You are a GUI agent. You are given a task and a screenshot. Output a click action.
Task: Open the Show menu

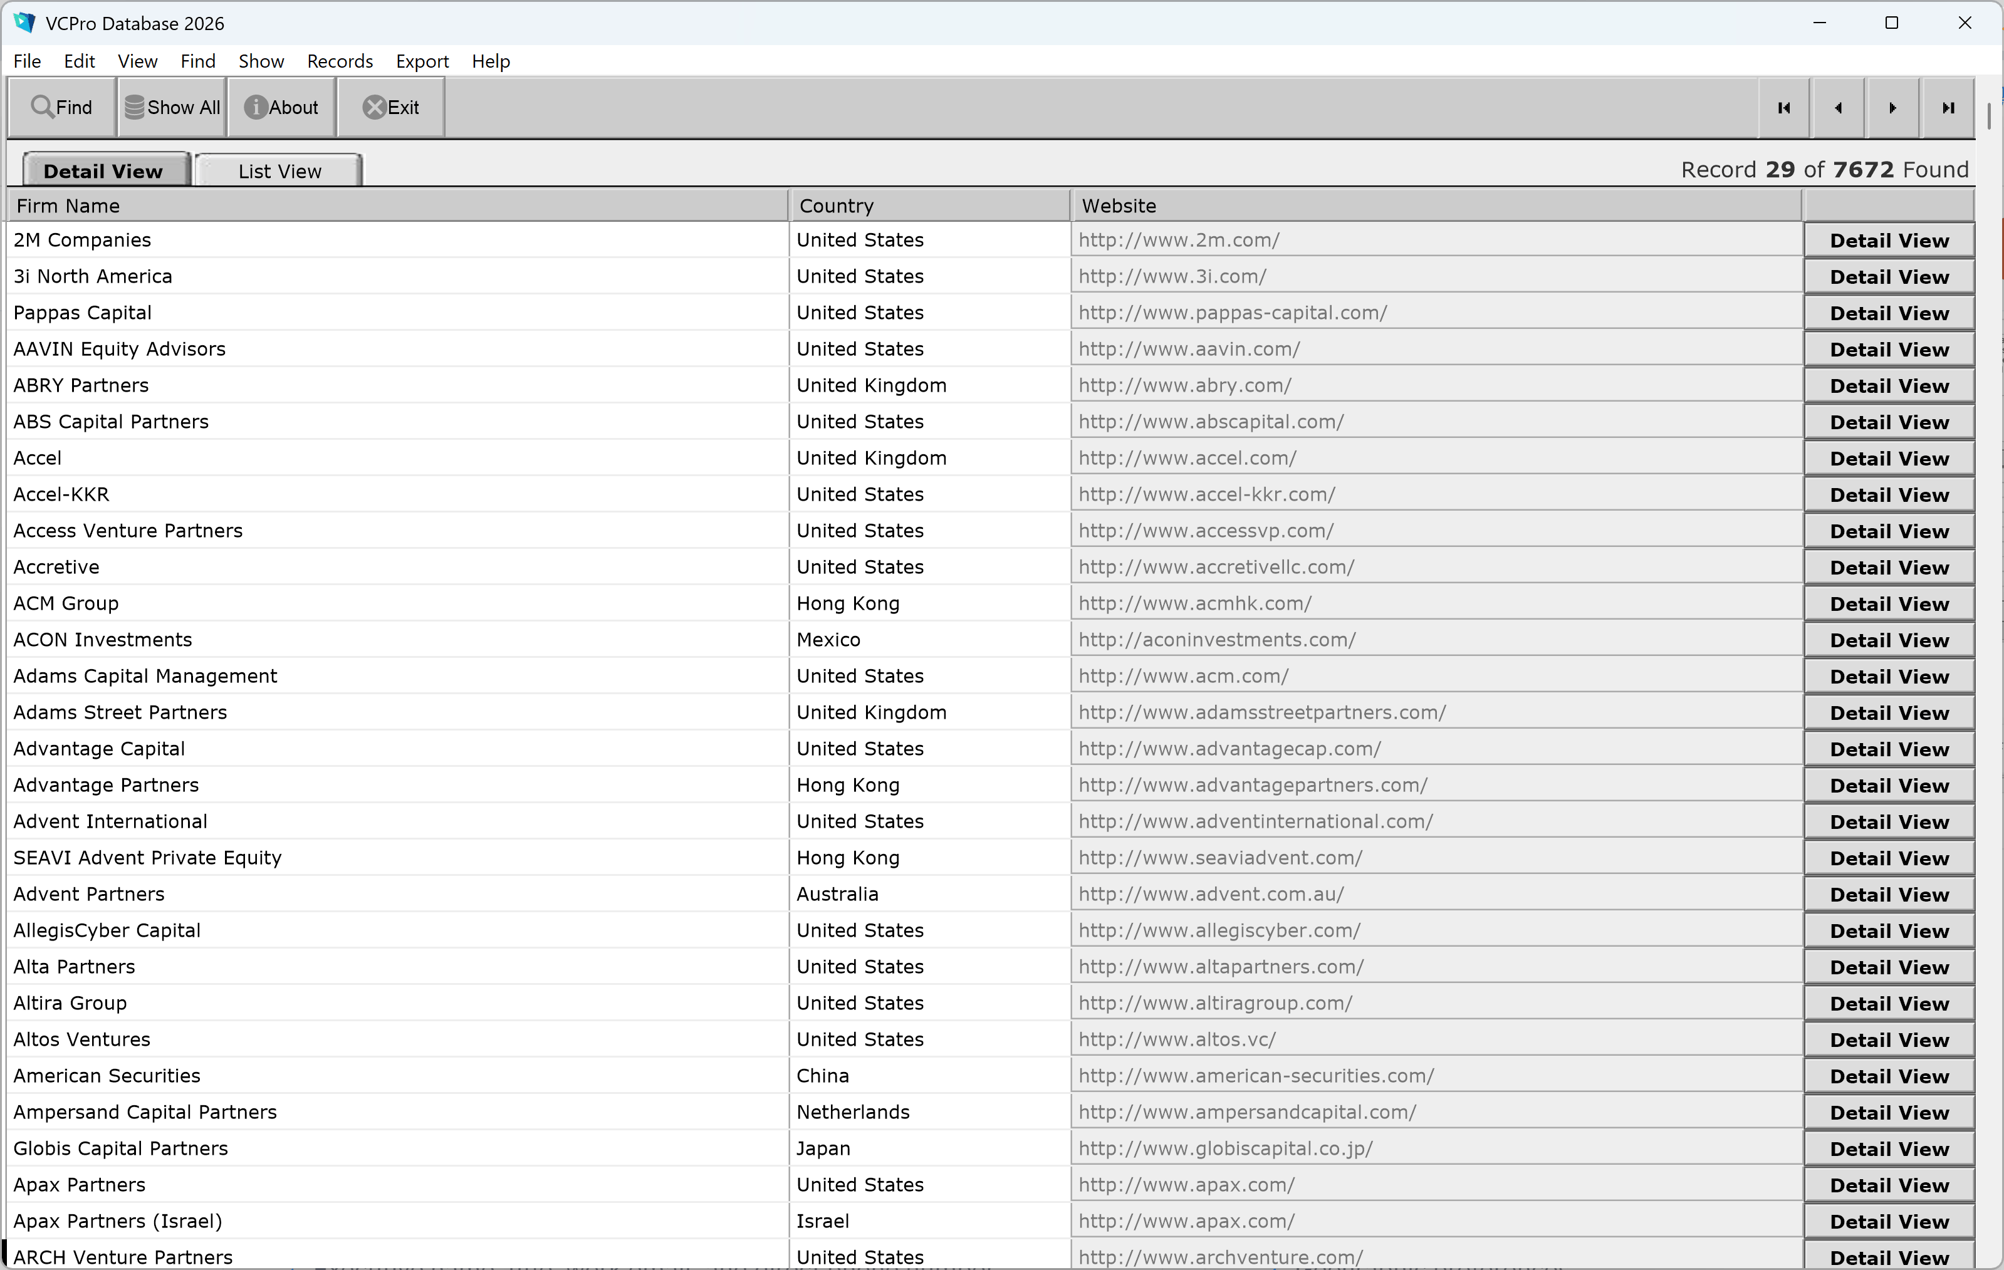tap(261, 61)
